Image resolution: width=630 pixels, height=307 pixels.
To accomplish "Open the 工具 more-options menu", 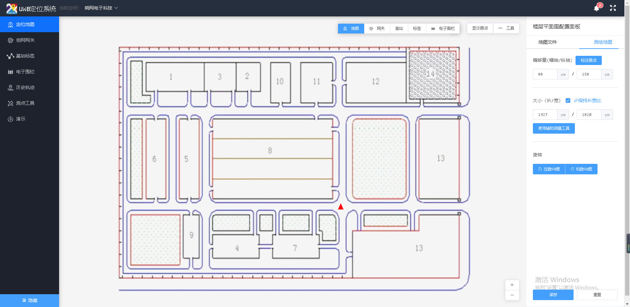I will 506,28.
